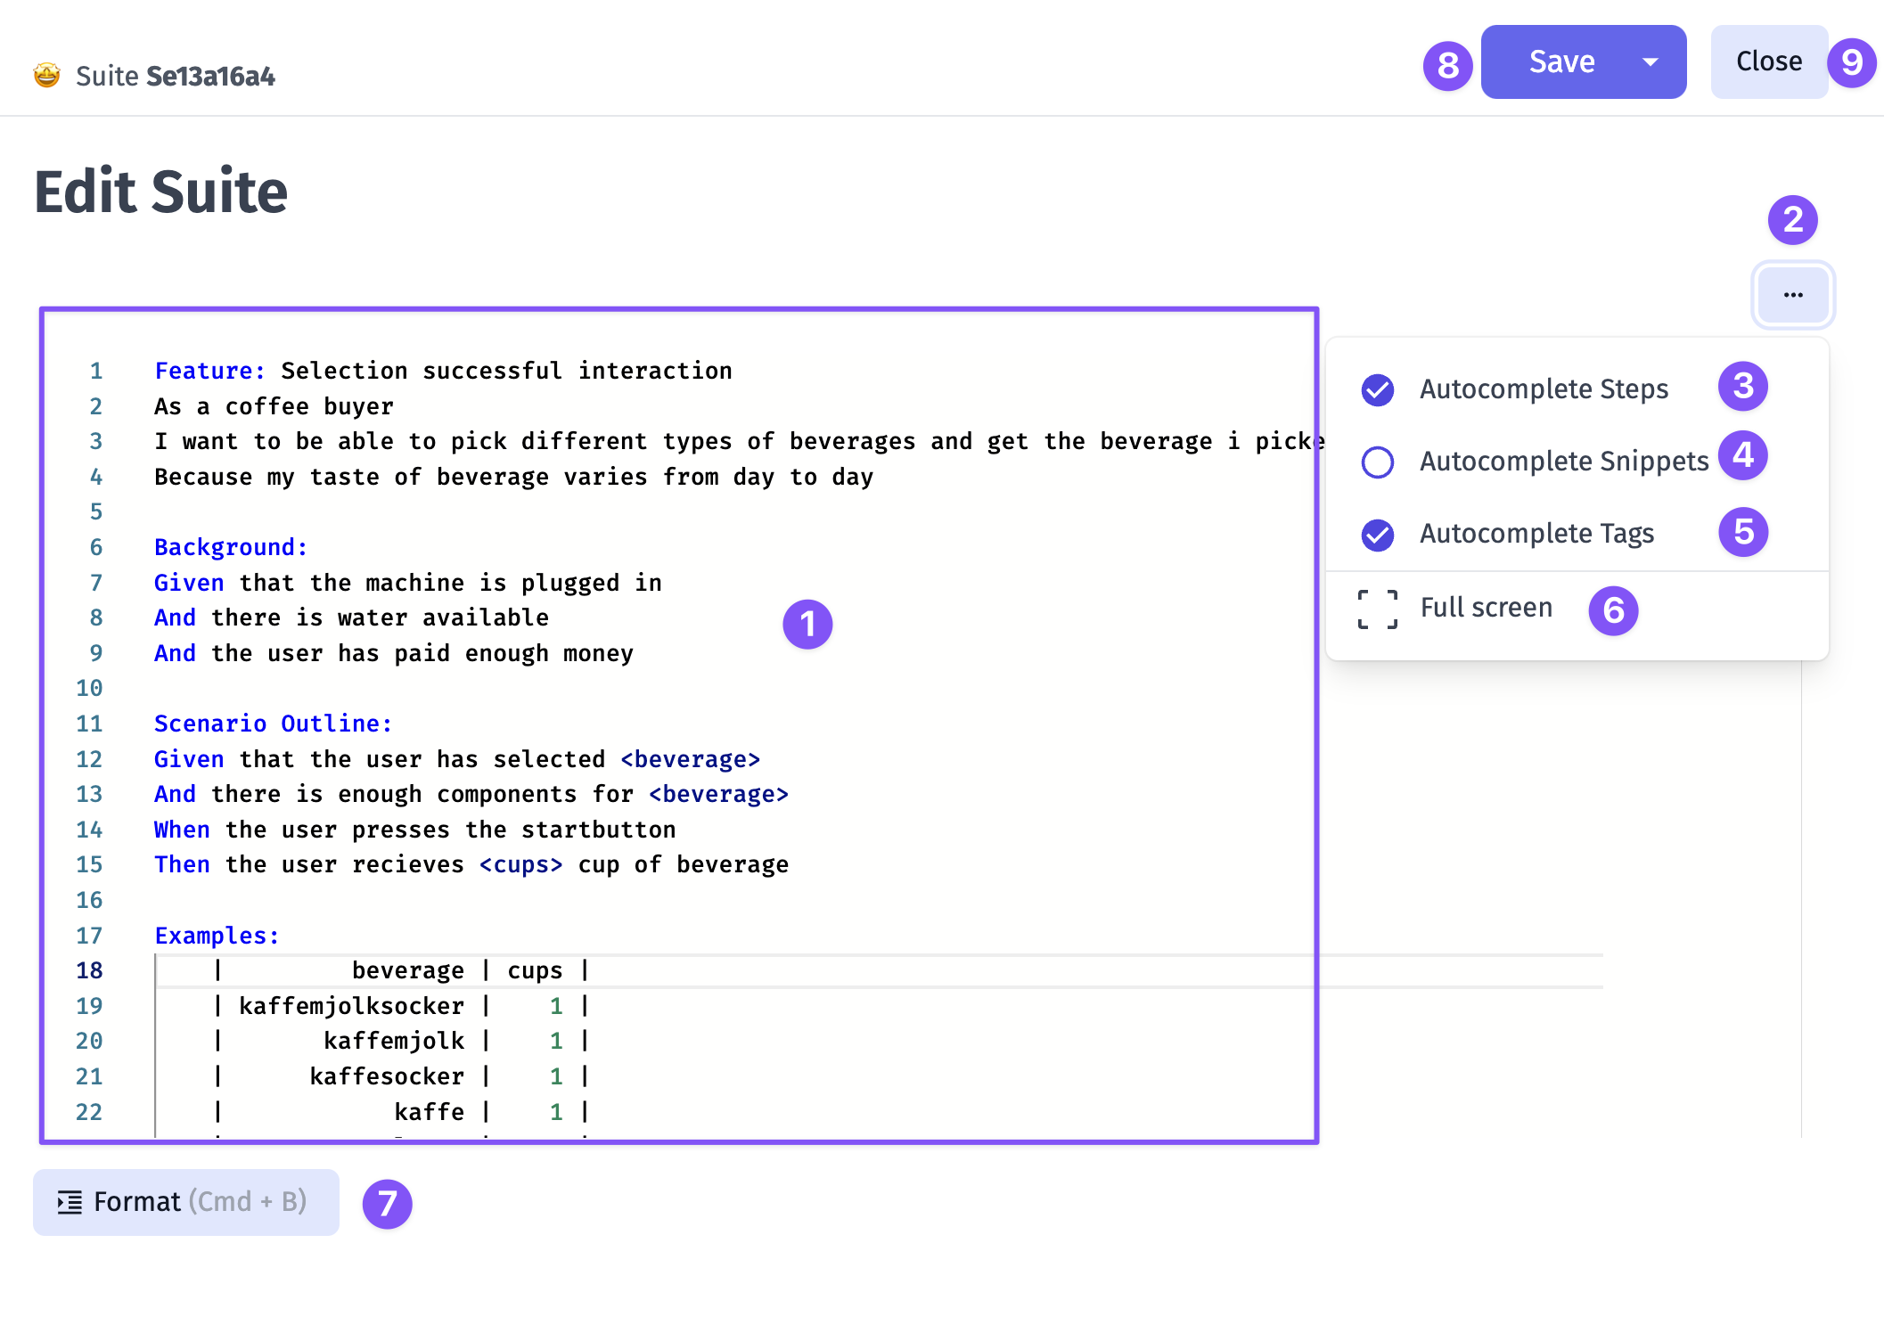Click line number 18 in the gutter

[x=89, y=970]
